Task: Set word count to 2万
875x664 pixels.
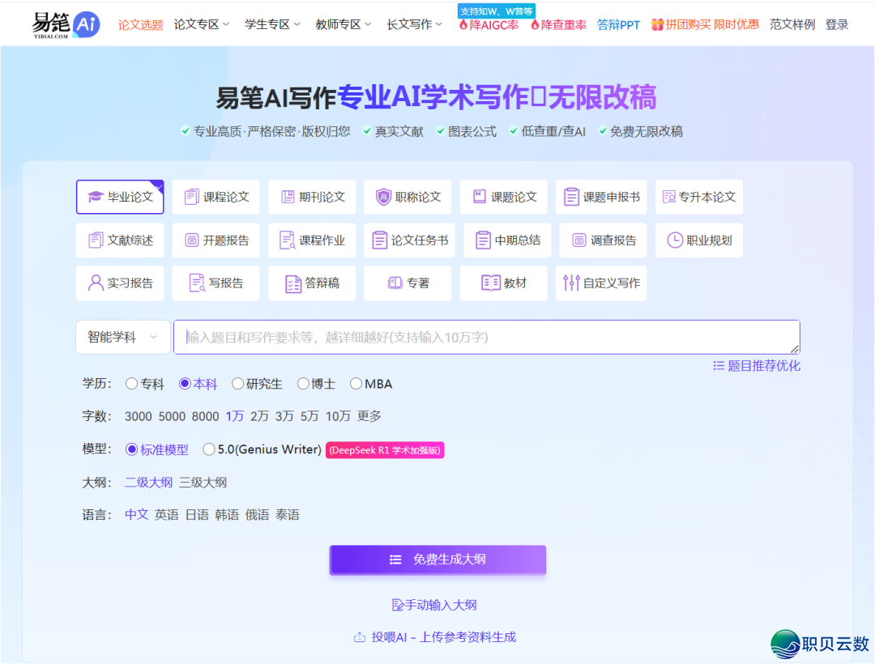Action: (259, 416)
